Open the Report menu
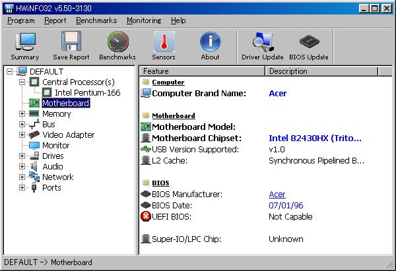This screenshot has width=396, height=271. point(55,20)
